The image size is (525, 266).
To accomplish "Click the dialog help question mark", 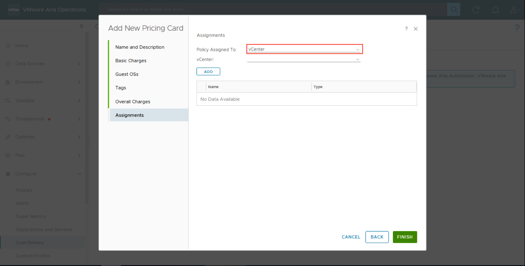I will tap(406, 29).
